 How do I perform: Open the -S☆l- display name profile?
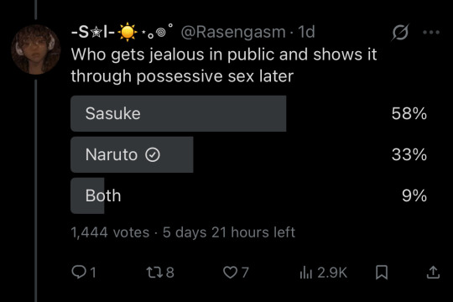[122, 32]
